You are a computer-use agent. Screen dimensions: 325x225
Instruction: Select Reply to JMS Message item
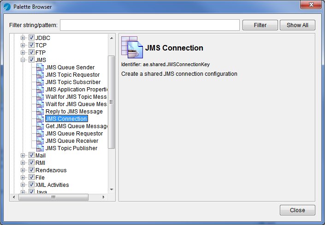74,112
